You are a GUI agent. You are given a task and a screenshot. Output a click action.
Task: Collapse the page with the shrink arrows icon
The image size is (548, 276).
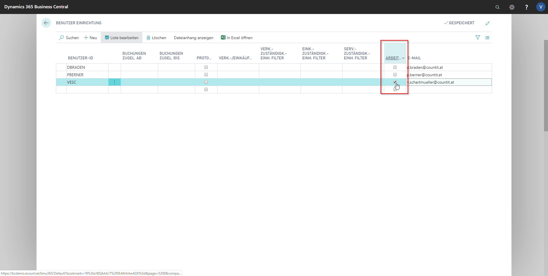tap(487, 23)
